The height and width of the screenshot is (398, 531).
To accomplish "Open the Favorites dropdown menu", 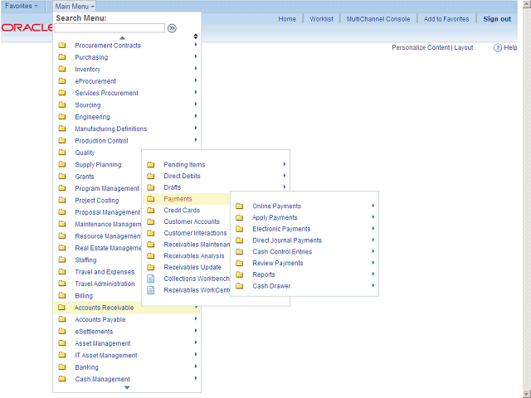I will click(x=22, y=6).
